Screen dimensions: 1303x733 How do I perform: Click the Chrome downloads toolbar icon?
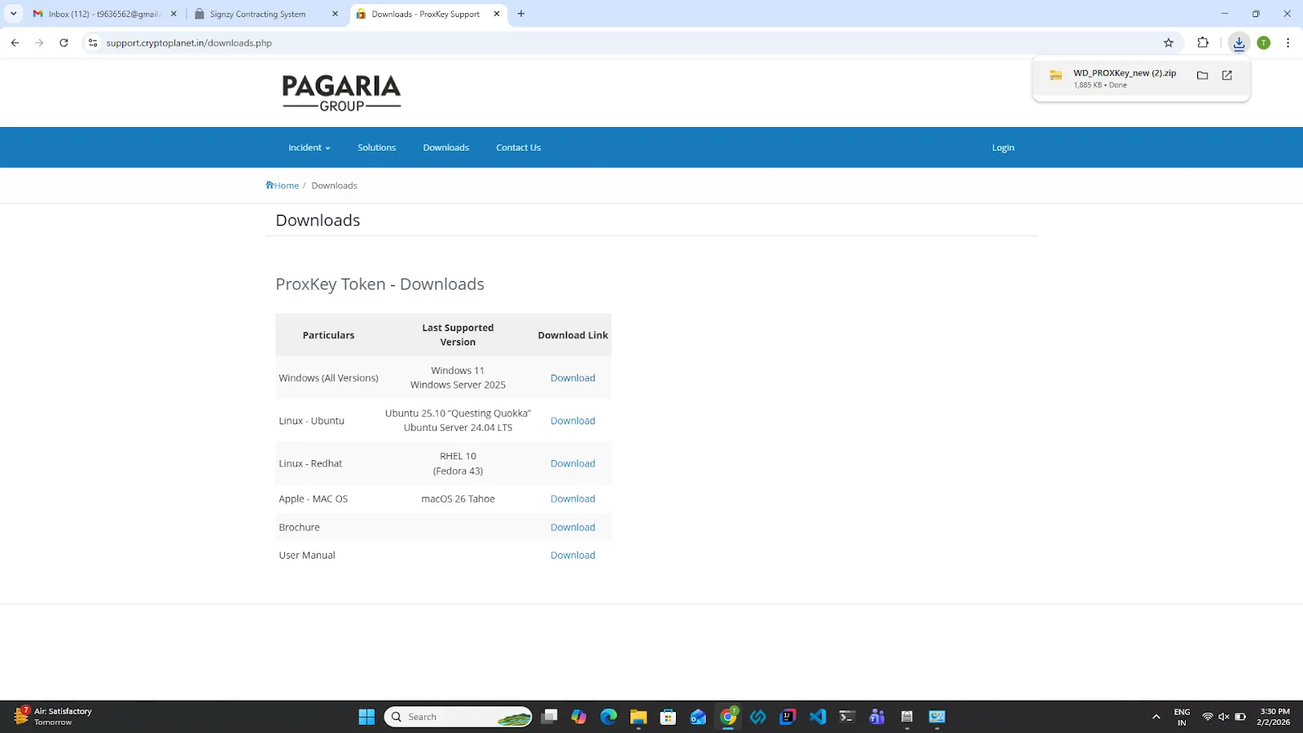coord(1239,43)
